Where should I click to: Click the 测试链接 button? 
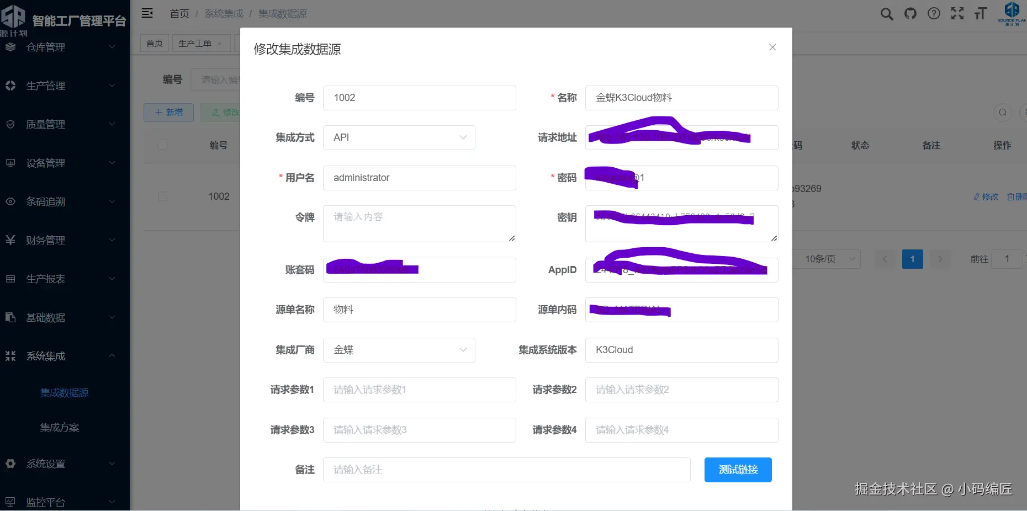pyautogui.click(x=738, y=470)
